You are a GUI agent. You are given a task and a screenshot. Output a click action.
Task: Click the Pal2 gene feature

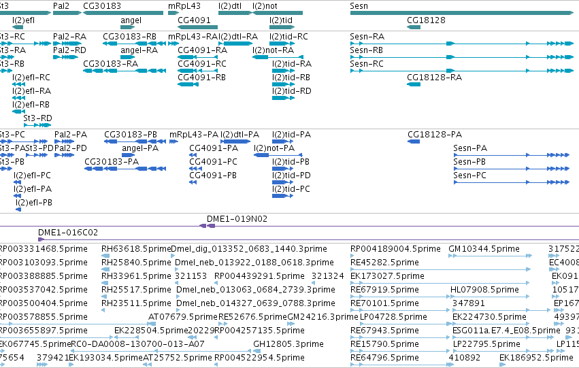click(x=67, y=13)
